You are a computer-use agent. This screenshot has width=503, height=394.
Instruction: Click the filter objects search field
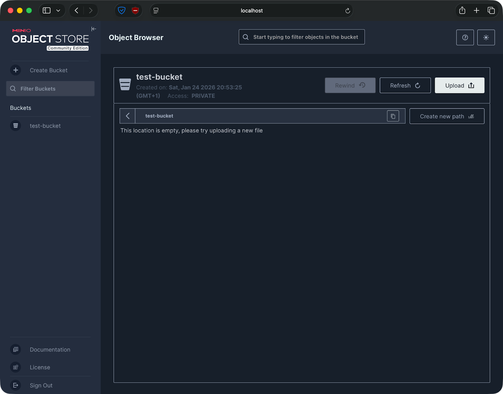[x=301, y=37]
